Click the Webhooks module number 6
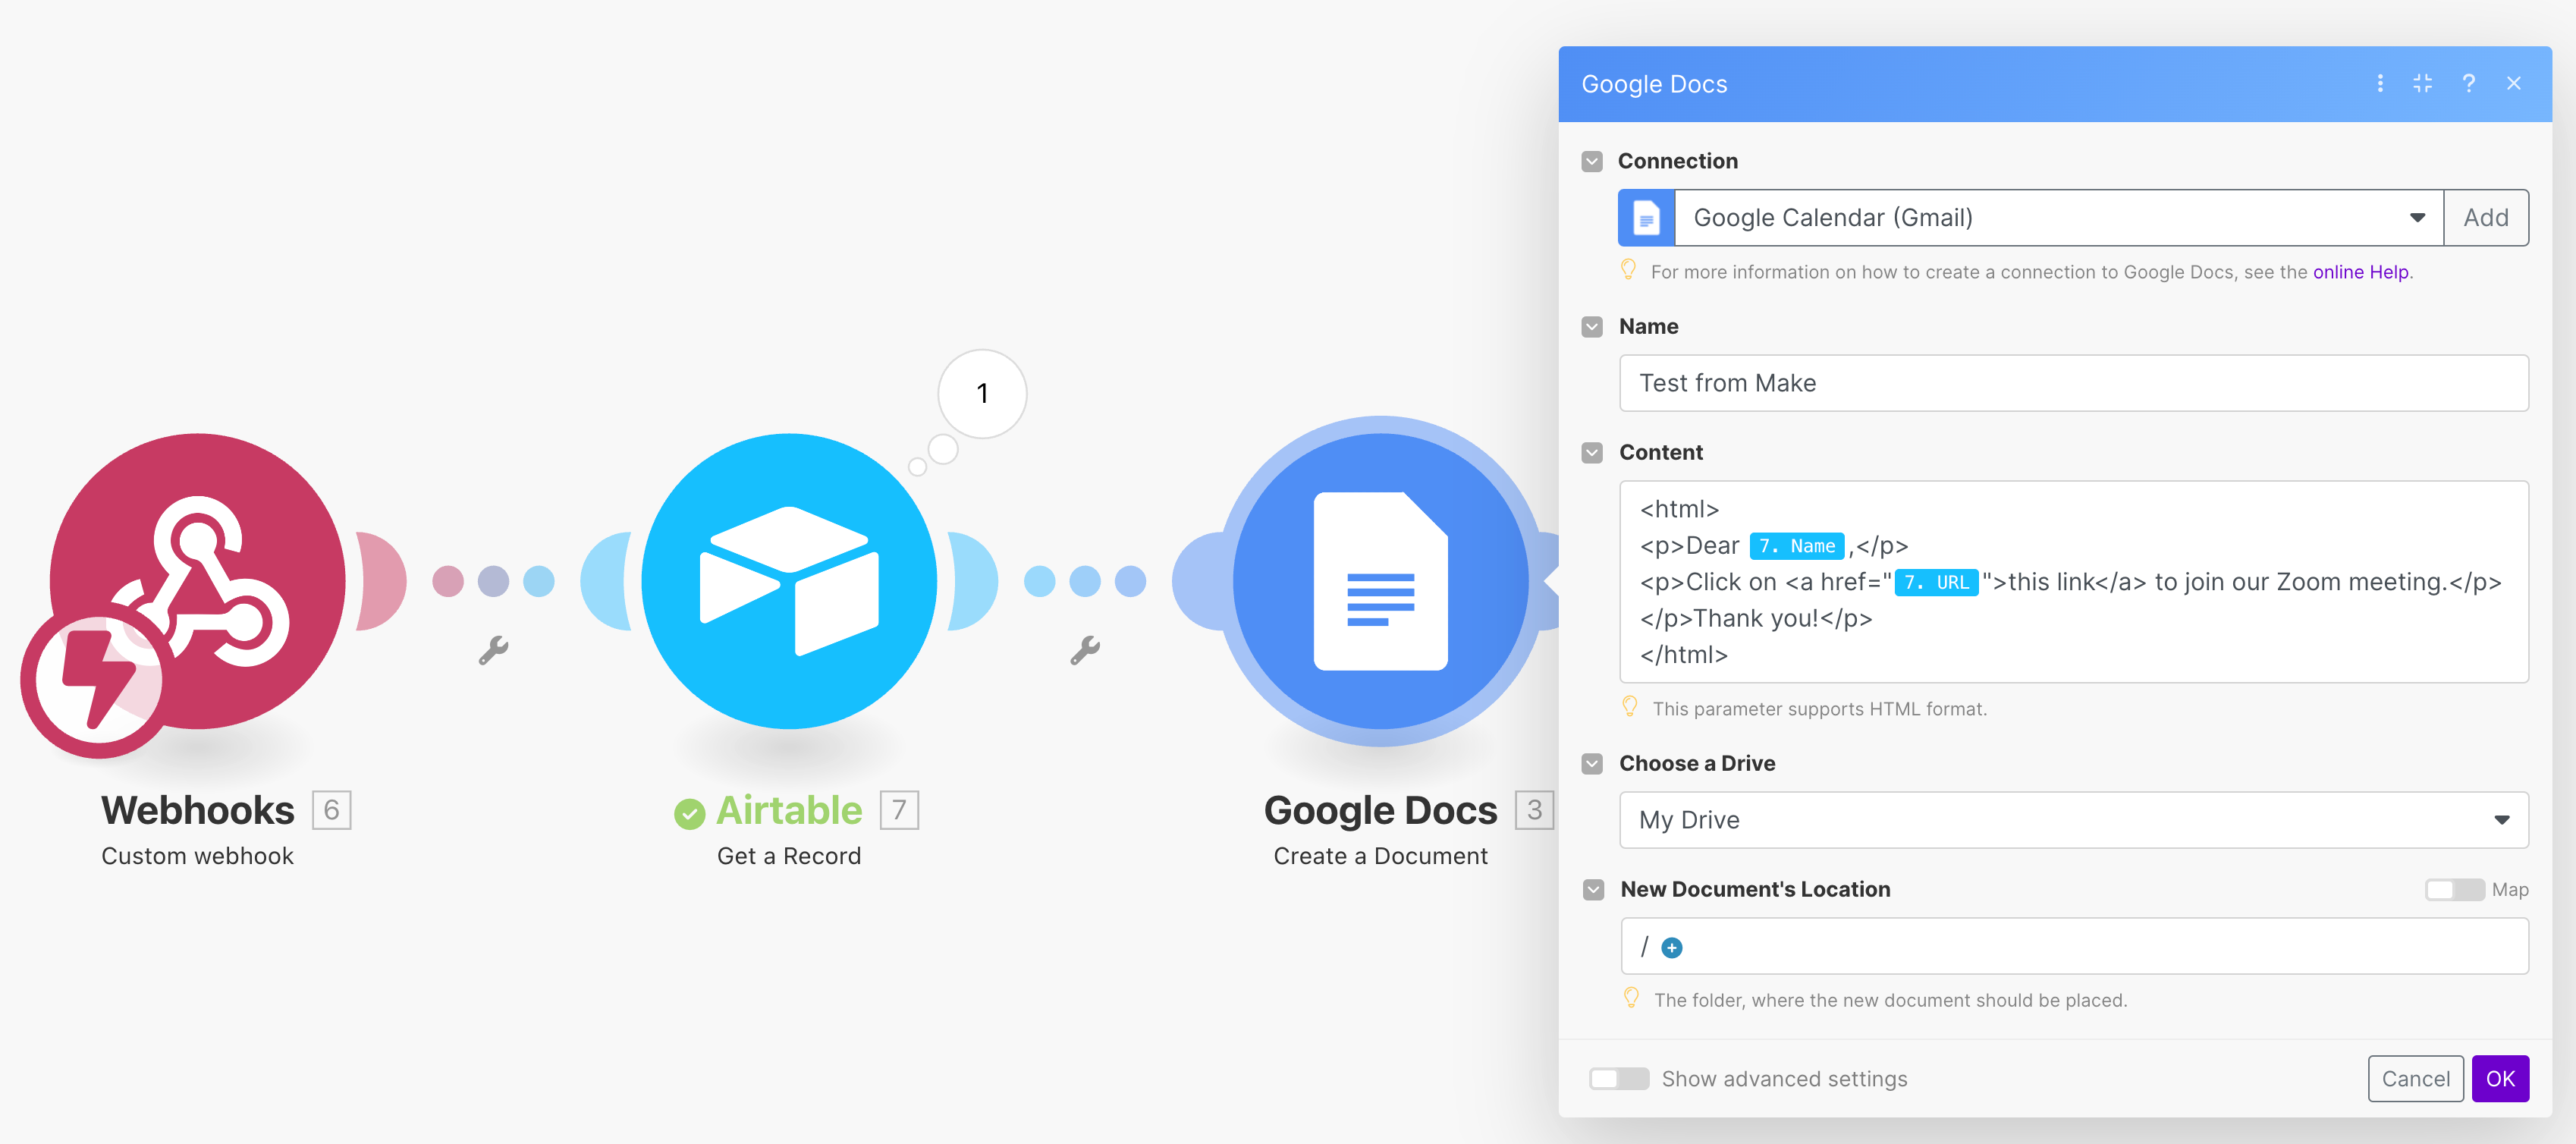 tap(332, 809)
